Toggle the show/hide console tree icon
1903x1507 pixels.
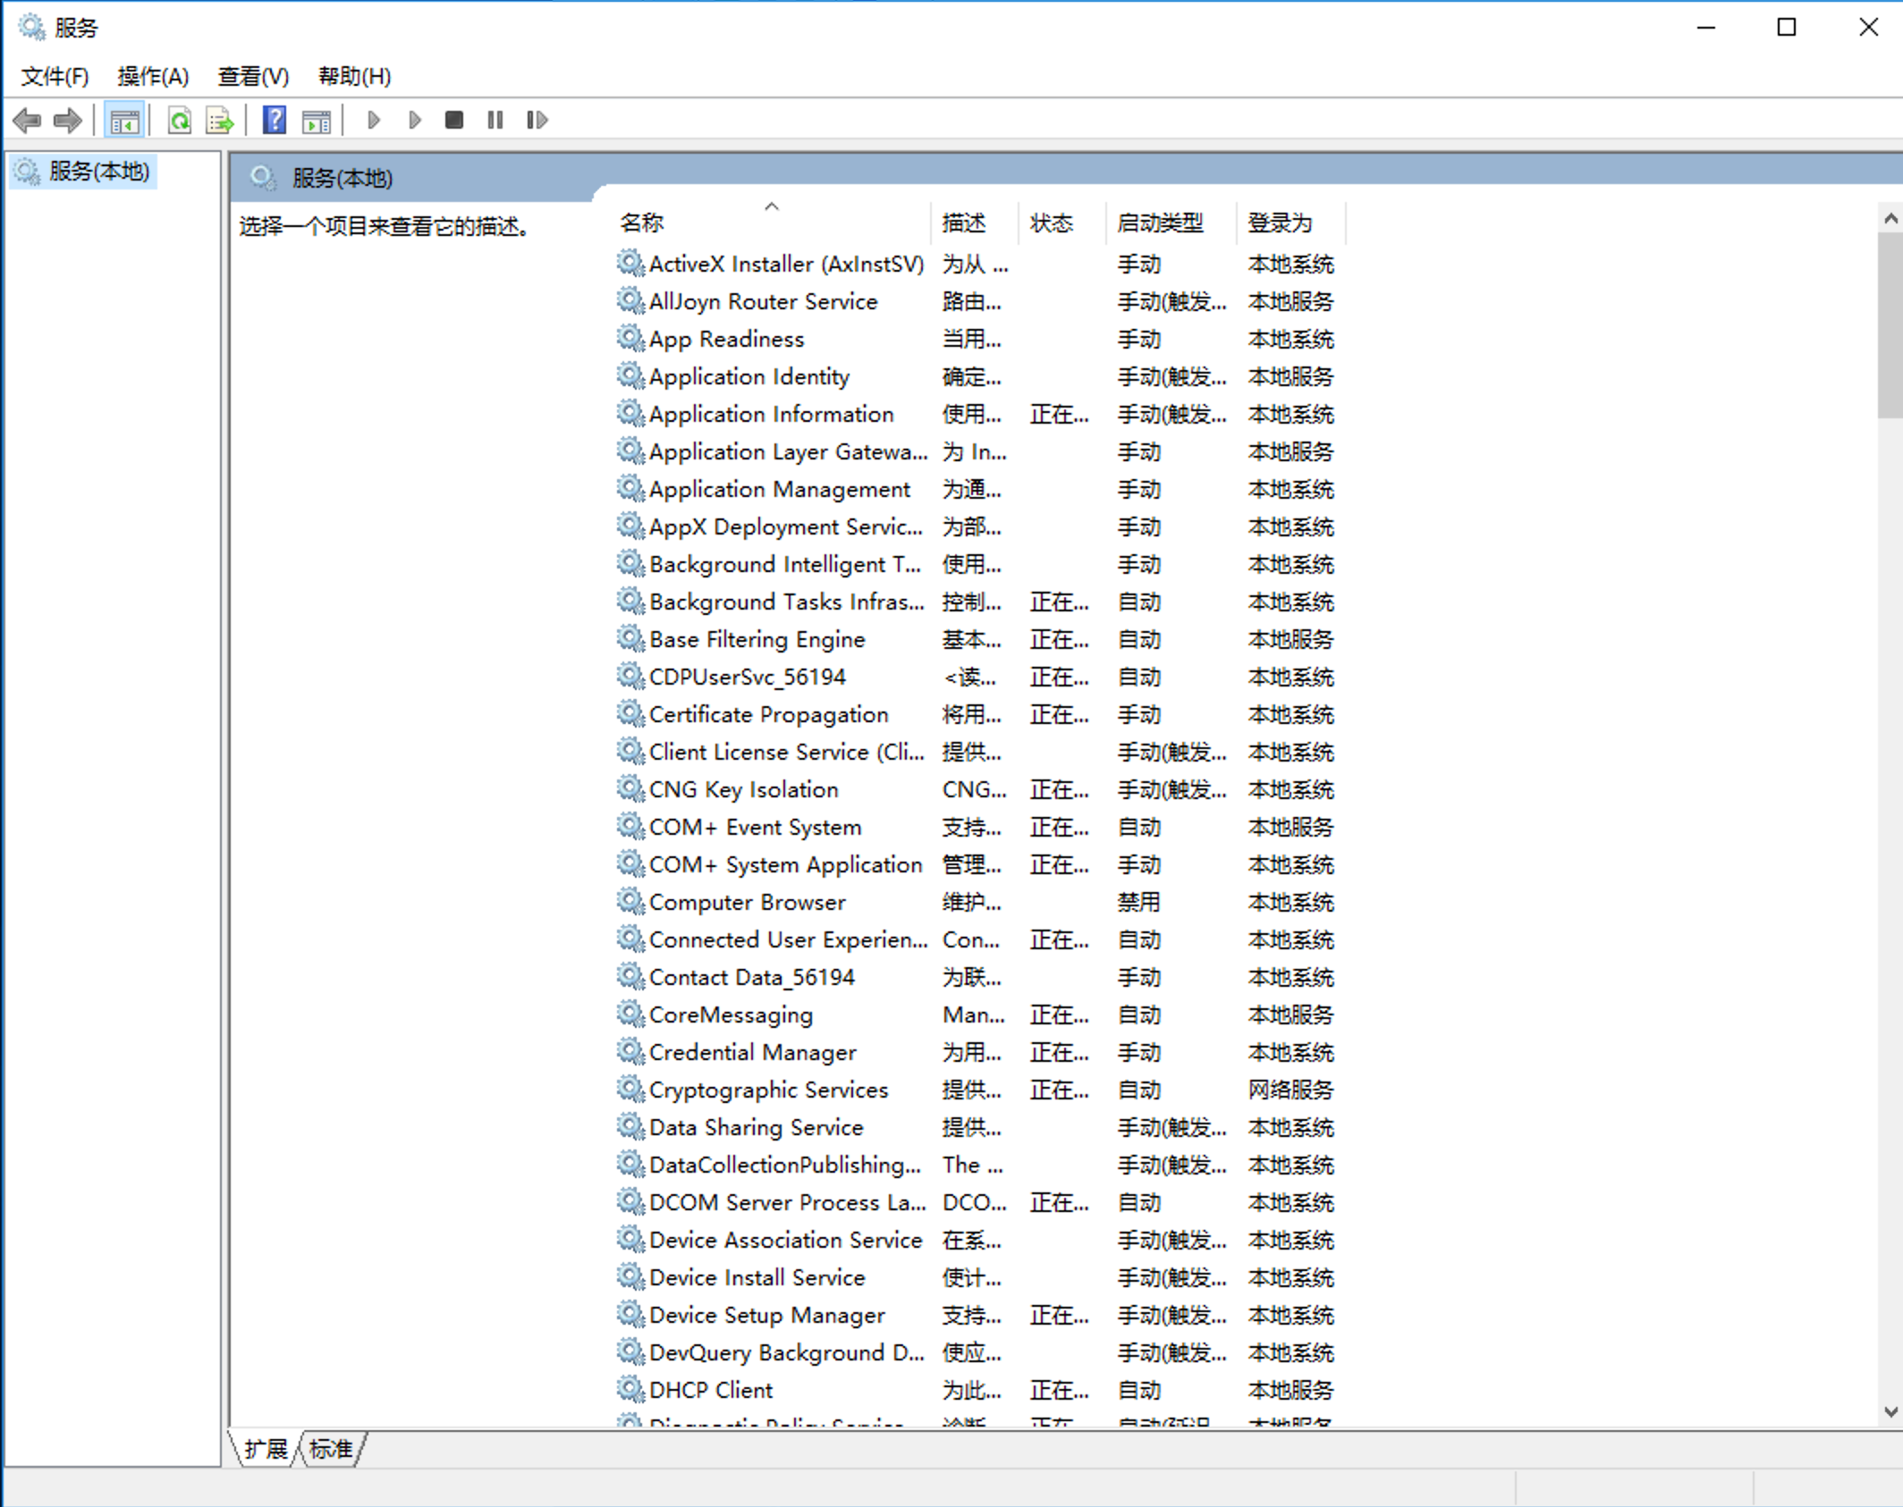pyautogui.click(x=124, y=120)
